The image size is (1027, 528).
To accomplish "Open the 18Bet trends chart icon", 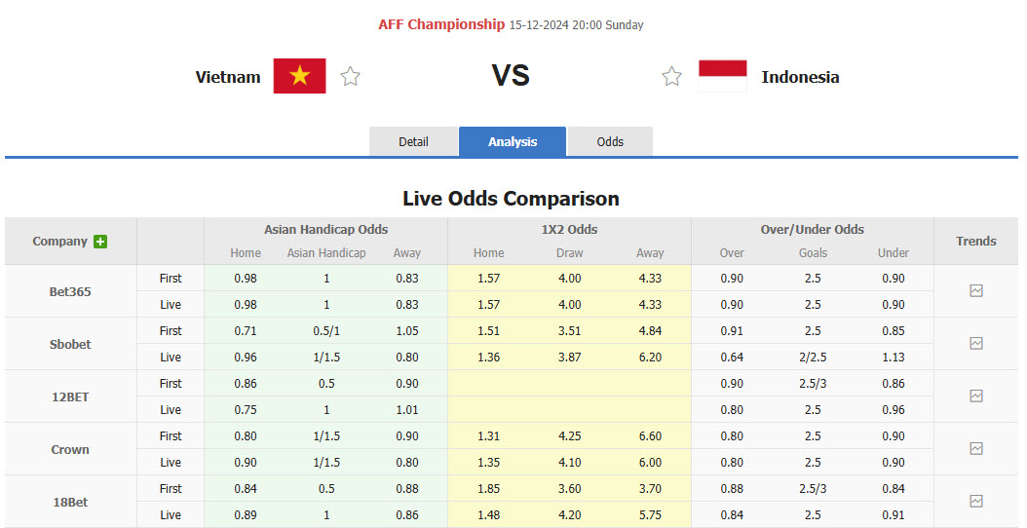I will tap(976, 501).
